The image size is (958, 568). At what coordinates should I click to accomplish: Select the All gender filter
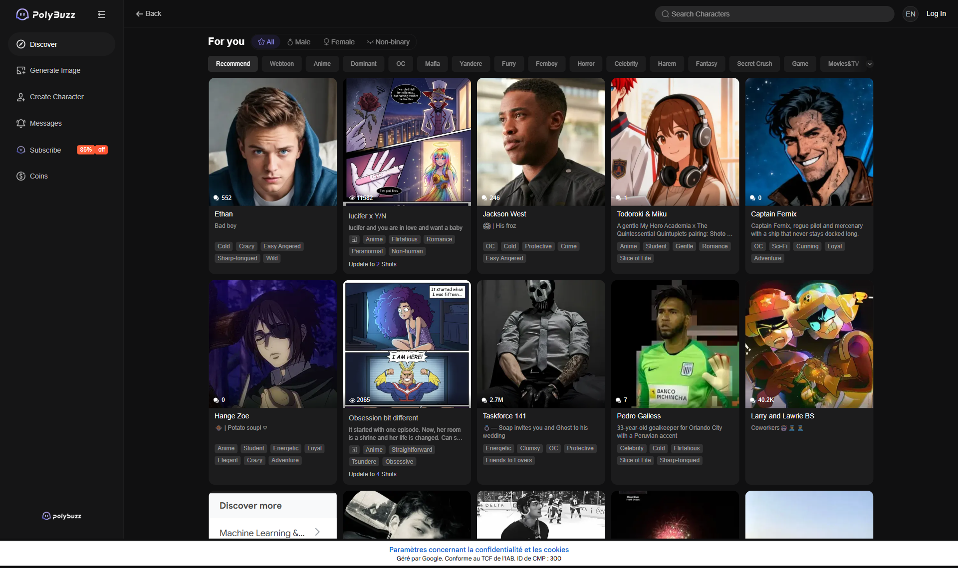coord(266,42)
